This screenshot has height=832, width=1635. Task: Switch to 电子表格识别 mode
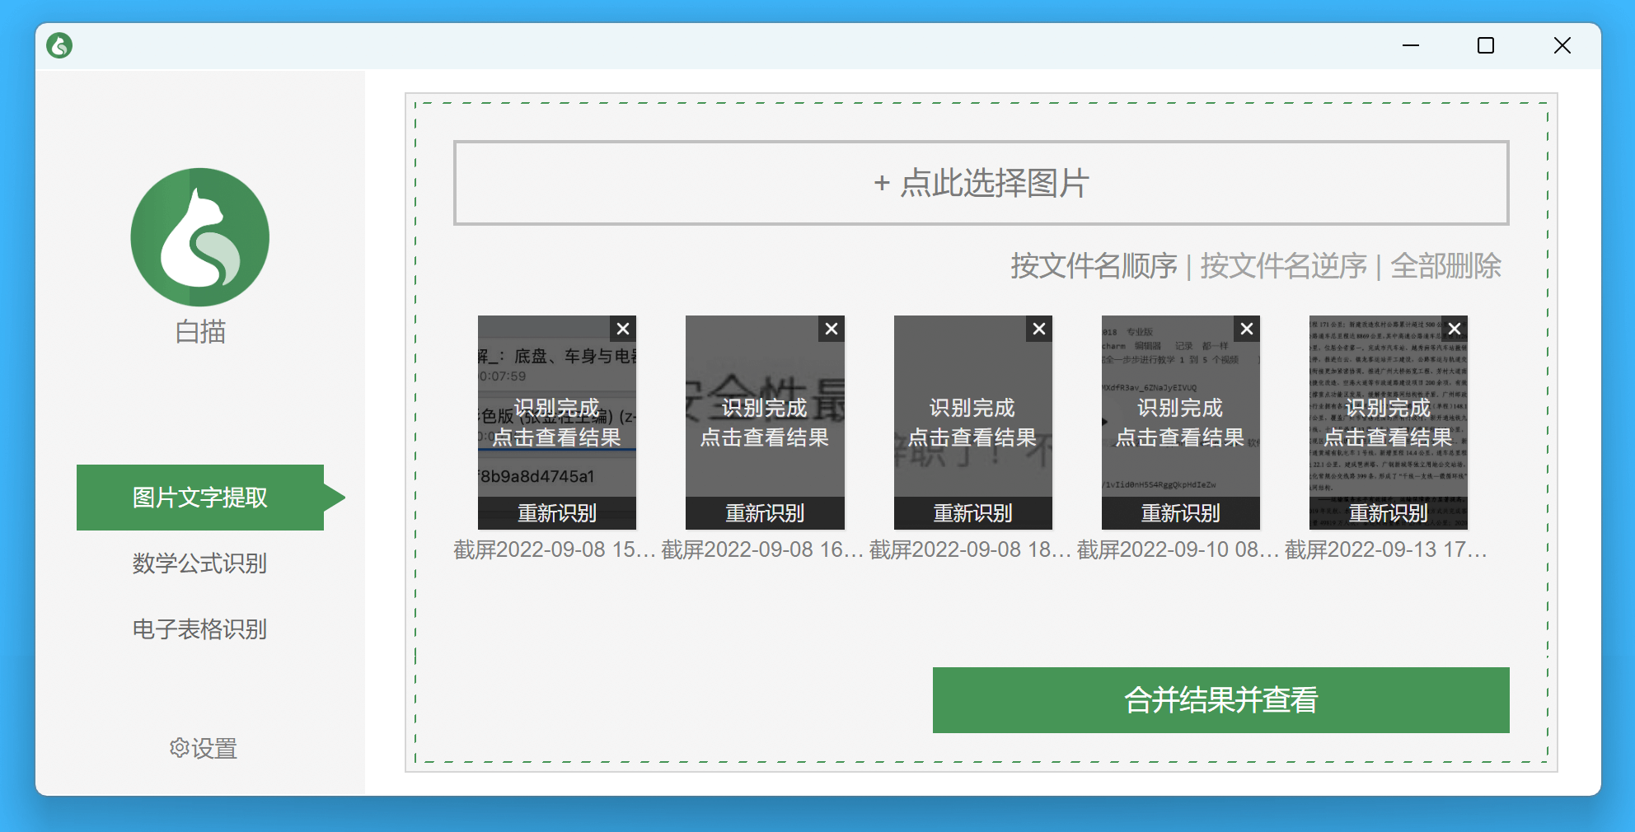(x=199, y=629)
